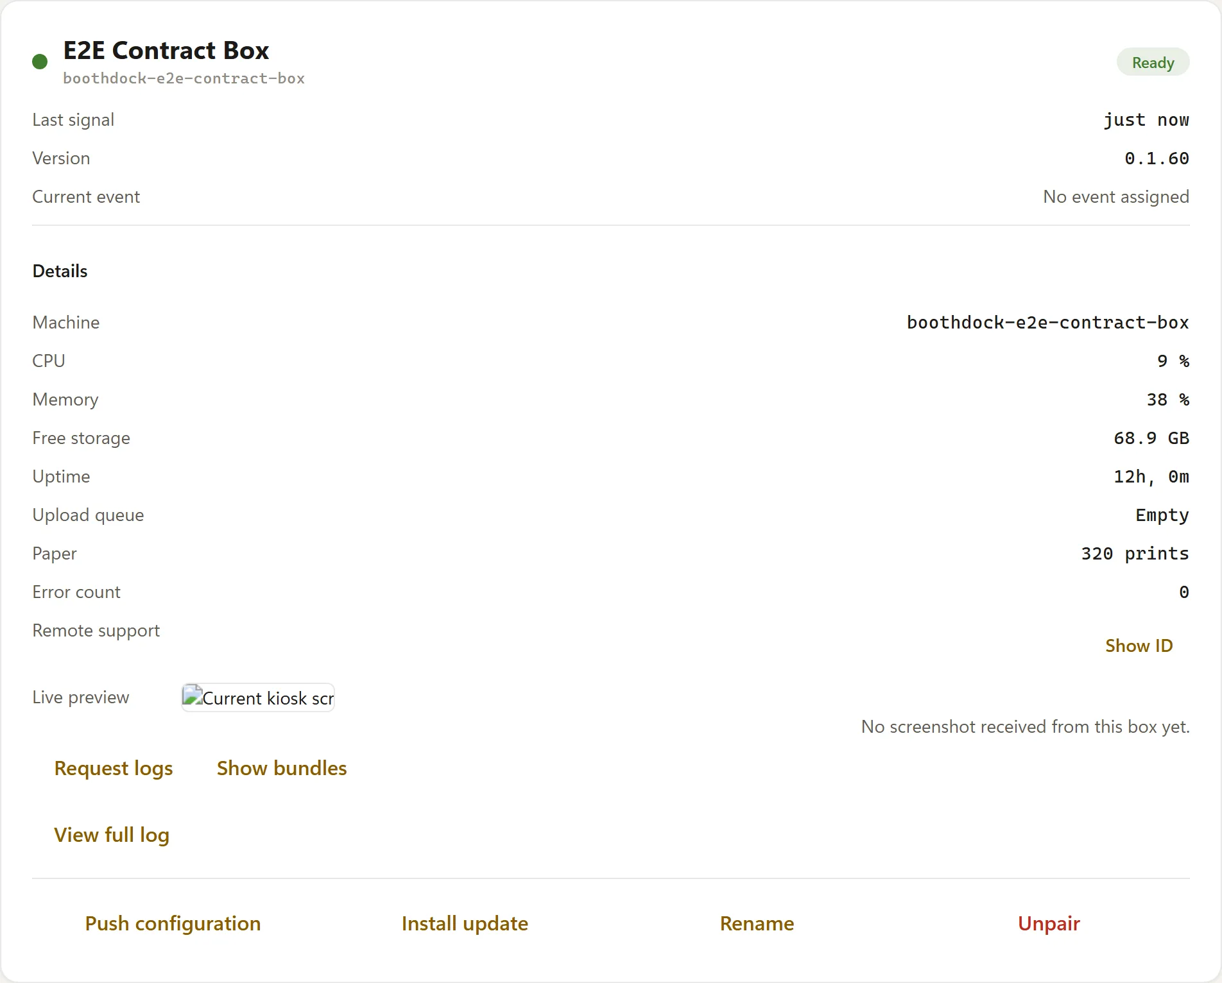
Task: Rename the E2E Contract Box
Action: [x=757, y=923]
